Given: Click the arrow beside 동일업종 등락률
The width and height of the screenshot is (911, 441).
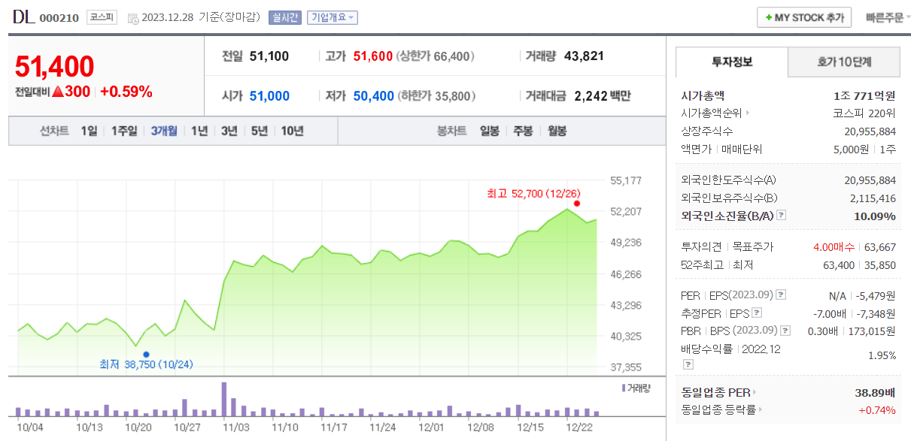Looking at the screenshot, I should click(x=761, y=409).
